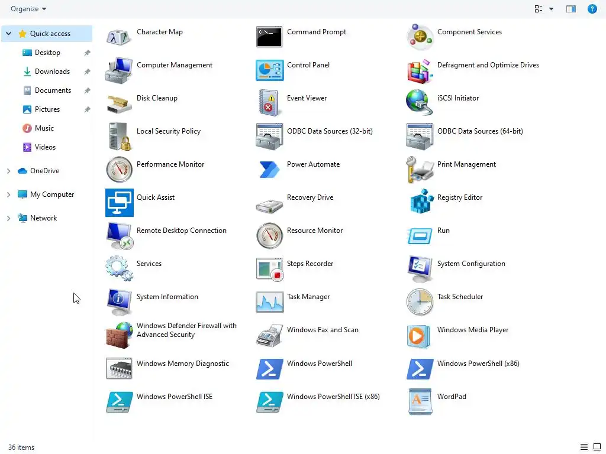The width and height of the screenshot is (606, 454).
Task: Select the Windows Media Player icon
Action: (x=419, y=336)
